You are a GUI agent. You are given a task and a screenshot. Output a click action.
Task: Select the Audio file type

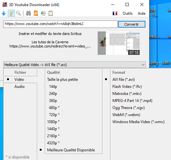20,87
